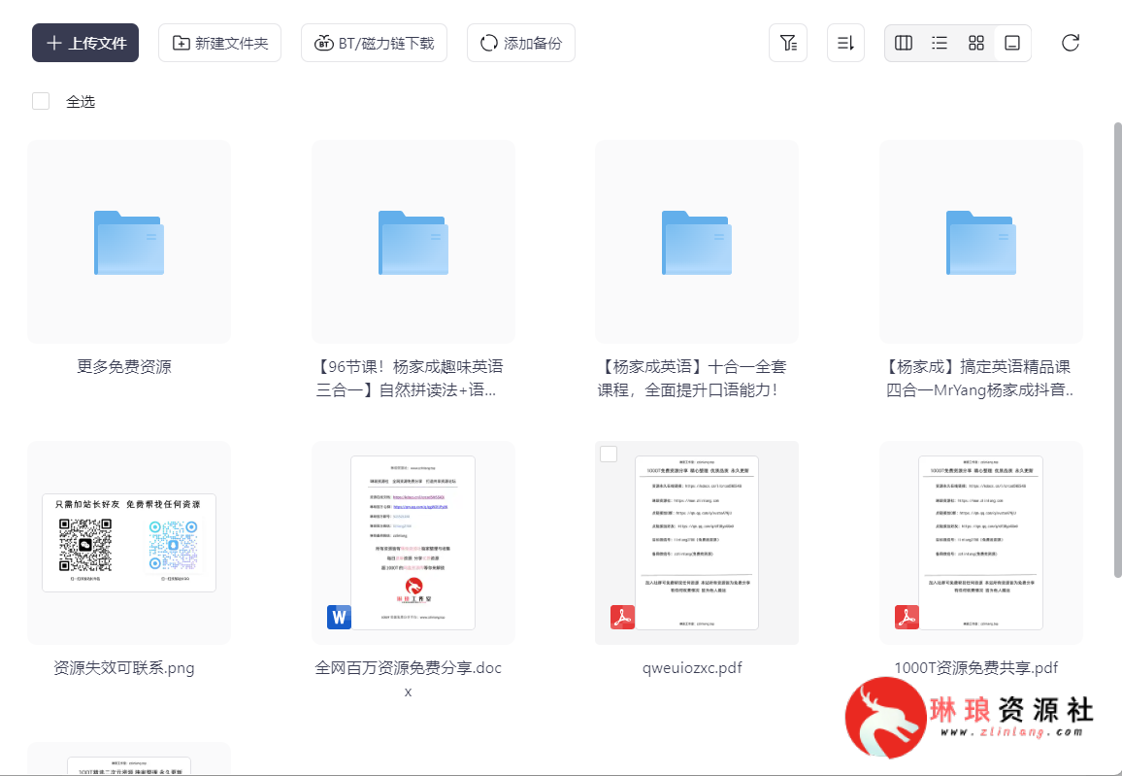1122x776 pixels.
Task: Check the qweuiozxc.pdf item checkbox
Action: (609, 454)
